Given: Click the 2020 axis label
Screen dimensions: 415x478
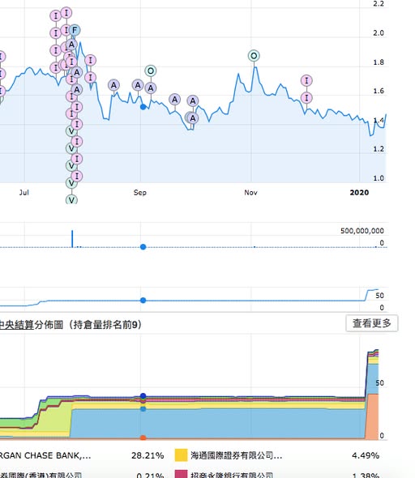Looking at the screenshot, I should tap(359, 192).
